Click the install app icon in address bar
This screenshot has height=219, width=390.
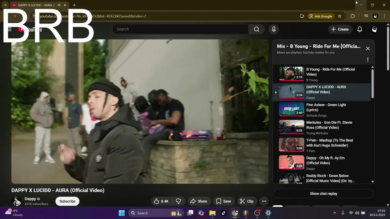pyautogui.click(x=302, y=16)
